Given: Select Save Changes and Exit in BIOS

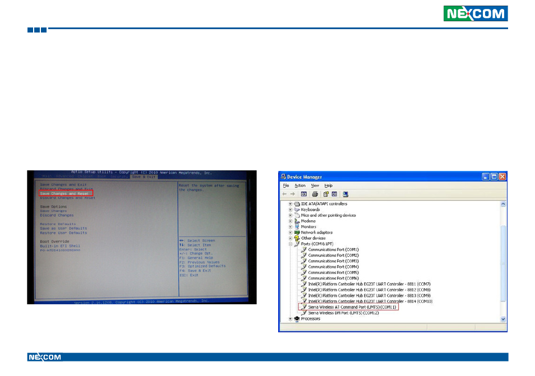Looking at the screenshot, I should coord(63,185).
